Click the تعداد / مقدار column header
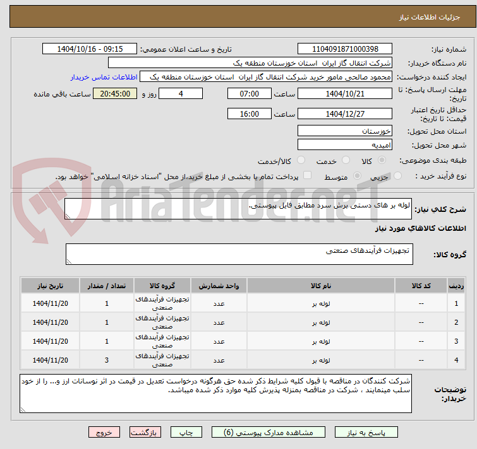The height and width of the screenshot is (449, 477). (x=107, y=286)
